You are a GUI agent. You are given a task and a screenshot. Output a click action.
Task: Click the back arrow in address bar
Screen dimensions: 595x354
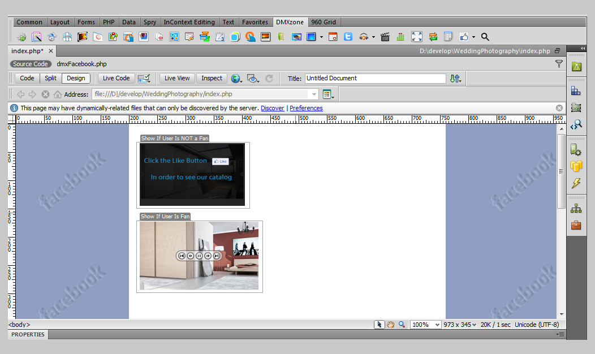[21, 94]
